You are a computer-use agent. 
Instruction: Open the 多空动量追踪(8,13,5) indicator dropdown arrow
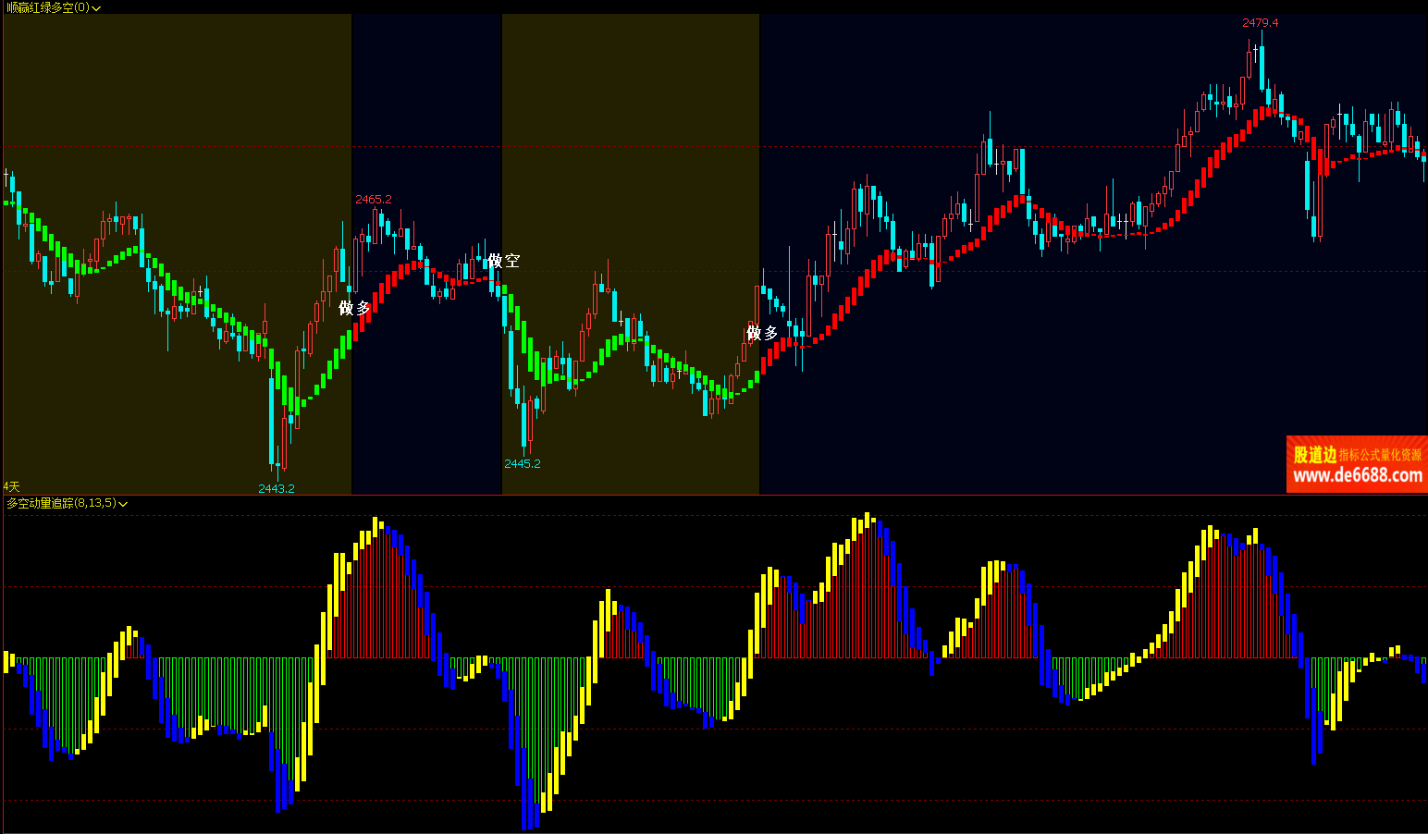[123, 504]
